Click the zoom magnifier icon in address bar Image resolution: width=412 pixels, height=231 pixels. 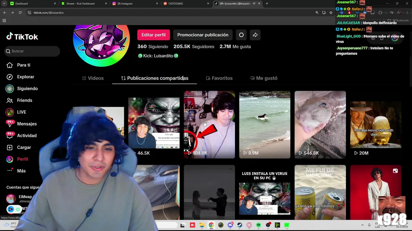(x=317, y=13)
